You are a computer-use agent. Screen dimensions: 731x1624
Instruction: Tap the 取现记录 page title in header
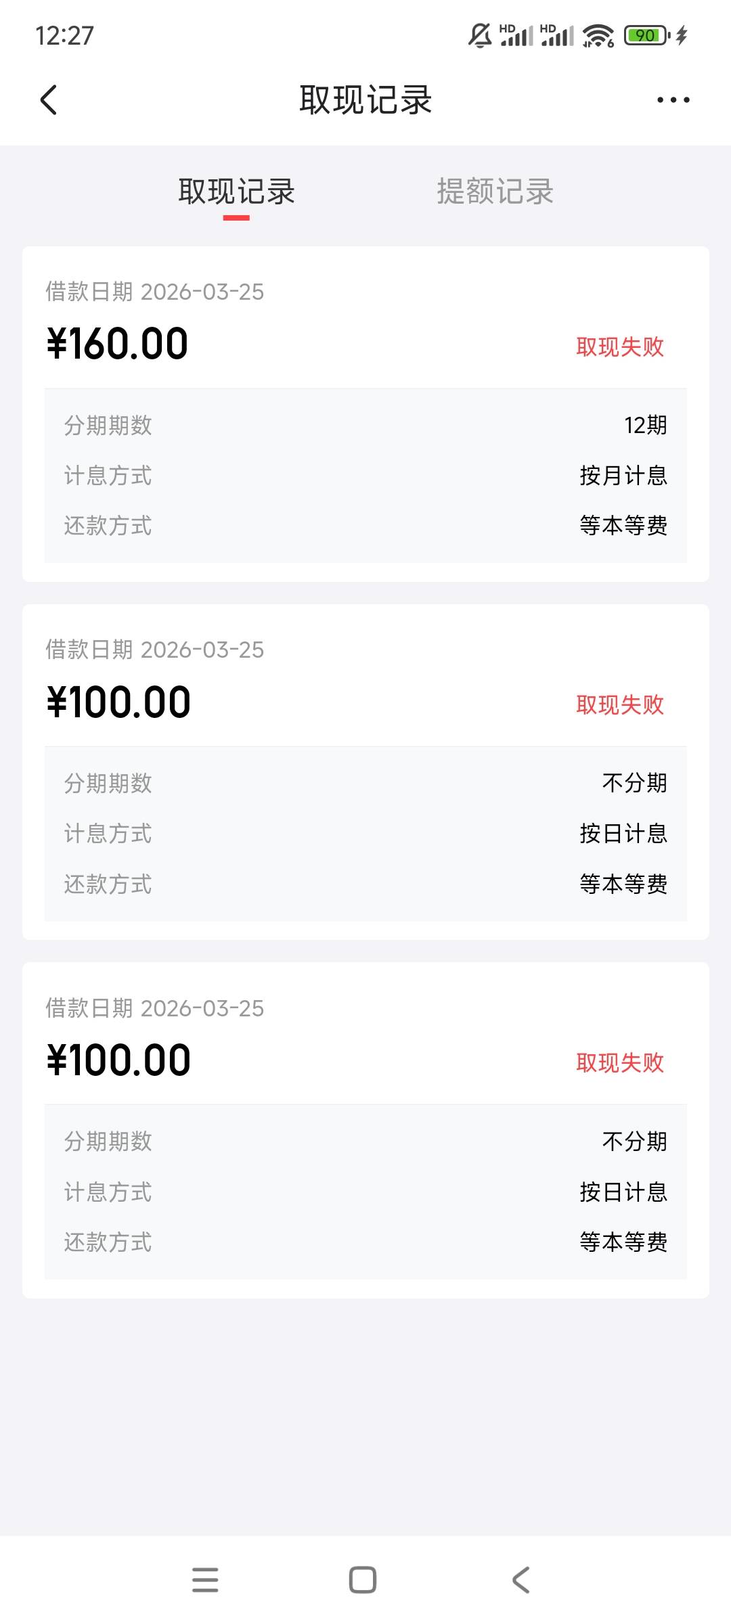tap(365, 100)
